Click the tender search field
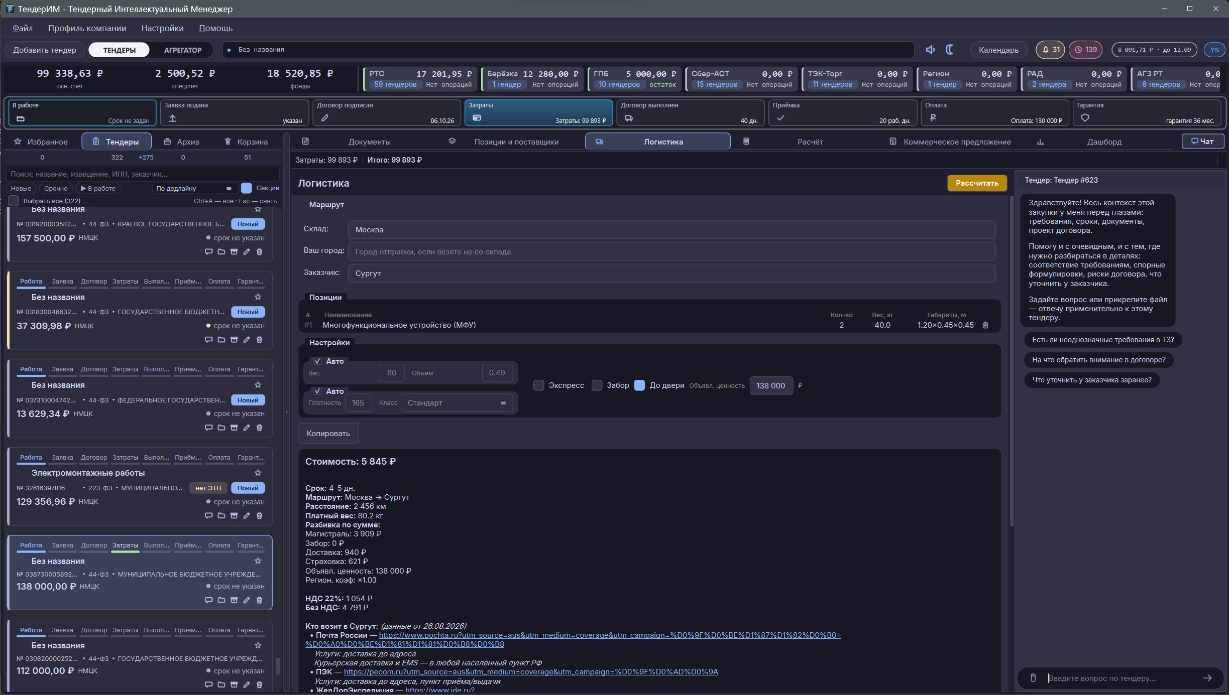 [x=143, y=174]
